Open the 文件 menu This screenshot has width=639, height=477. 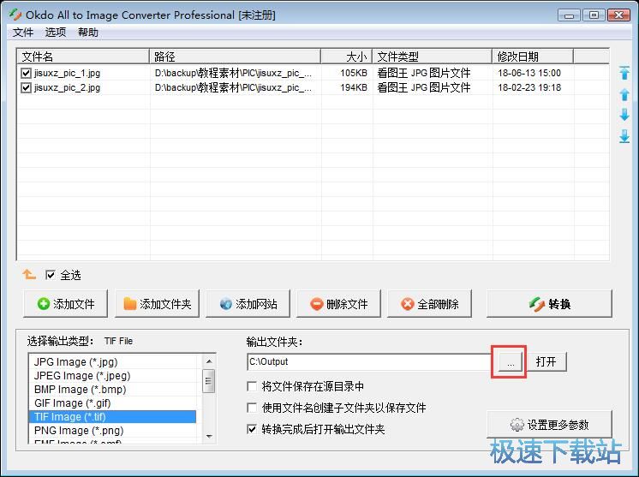point(23,33)
